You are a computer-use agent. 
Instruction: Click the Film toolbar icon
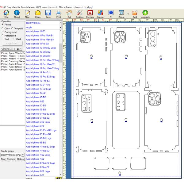(x=6, y=12)
